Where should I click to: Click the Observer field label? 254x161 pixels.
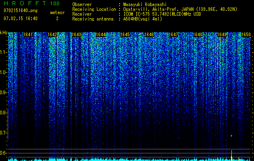(82, 4)
